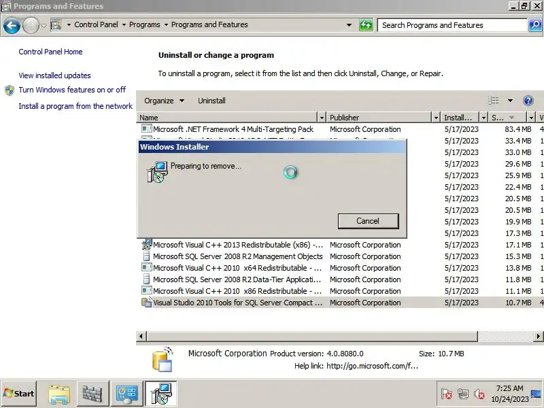544x408 pixels.
Task: Select Microsoft Visual C++ 2010 x64 Redistributable
Action: [x=237, y=268]
